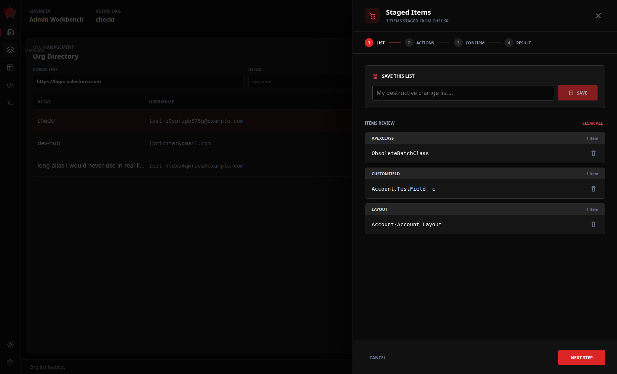Click the Save button
The width and height of the screenshot is (617, 374).
(x=578, y=93)
